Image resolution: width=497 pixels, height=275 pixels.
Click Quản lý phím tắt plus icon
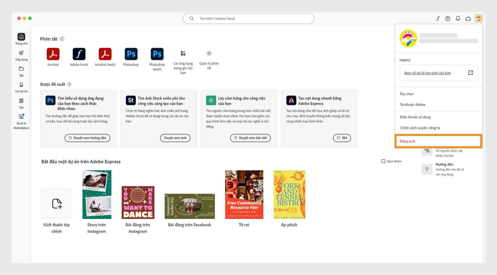(209, 53)
